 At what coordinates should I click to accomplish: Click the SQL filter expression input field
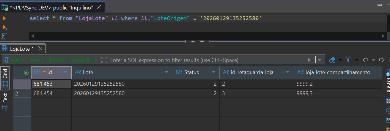205,60
